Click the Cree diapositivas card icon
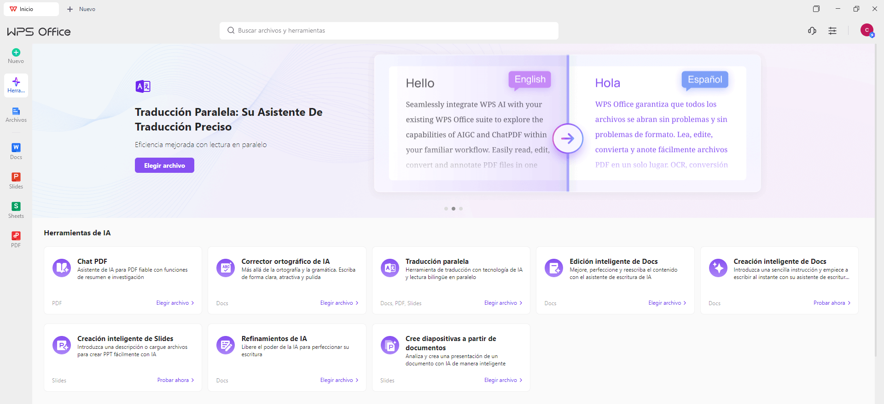Screen dimensions: 884x404 pos(390,345)
